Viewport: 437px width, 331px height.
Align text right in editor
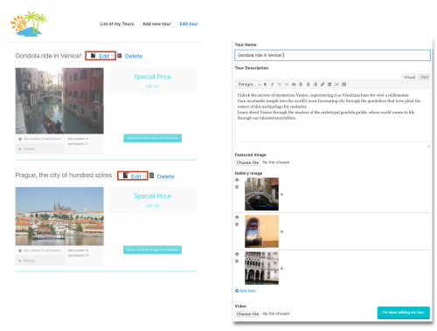pos(316,84)
